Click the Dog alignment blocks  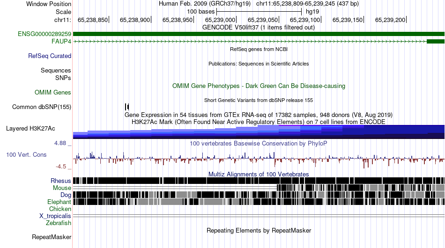click(259, 195)
